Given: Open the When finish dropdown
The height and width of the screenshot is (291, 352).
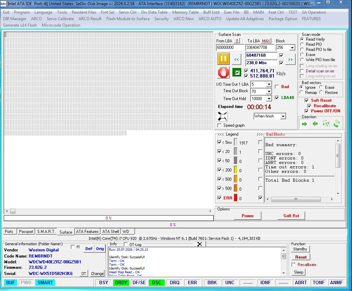Looking at the screenshot, I should tap(283, 116).
